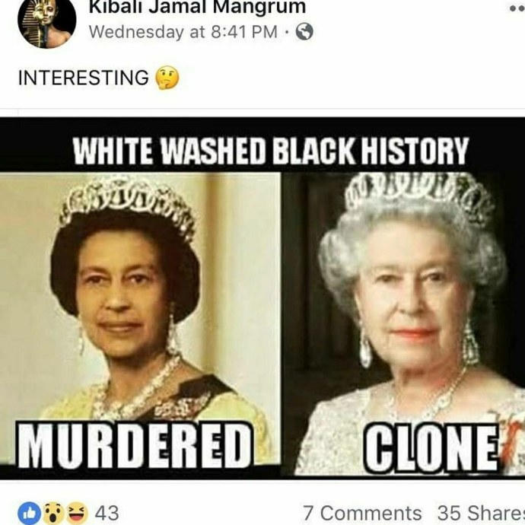Open the 35 Shares link

pyautogui.click(x=481, y=513)
